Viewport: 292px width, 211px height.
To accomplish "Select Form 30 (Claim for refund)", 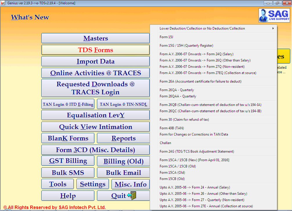I will tap(214, 120).
